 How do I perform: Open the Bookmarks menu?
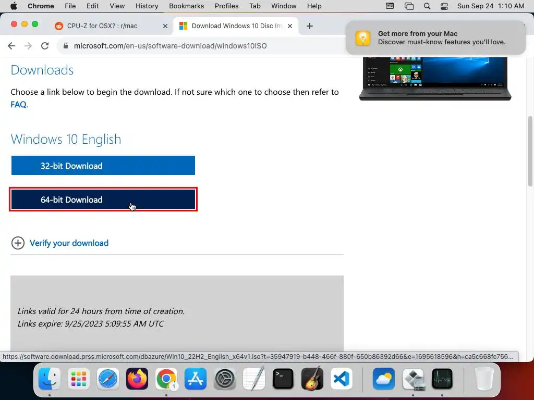pos(186,6)
